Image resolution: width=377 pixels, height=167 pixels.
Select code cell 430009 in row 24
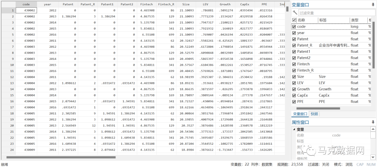click(x=26, y=150)
